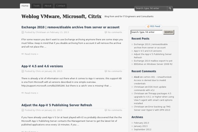
Task: Open comment on Error backing up TMG Server
Action: pyautogui.click(x=152, y=108)
